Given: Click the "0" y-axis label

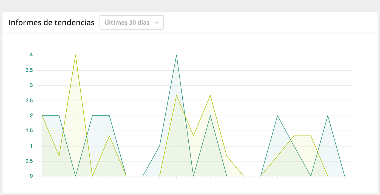Looking at the screenshot, I should (x=31, y=176).
